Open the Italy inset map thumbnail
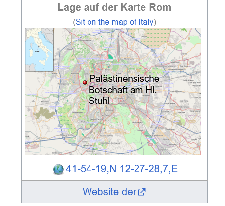 tap(39, 50)
